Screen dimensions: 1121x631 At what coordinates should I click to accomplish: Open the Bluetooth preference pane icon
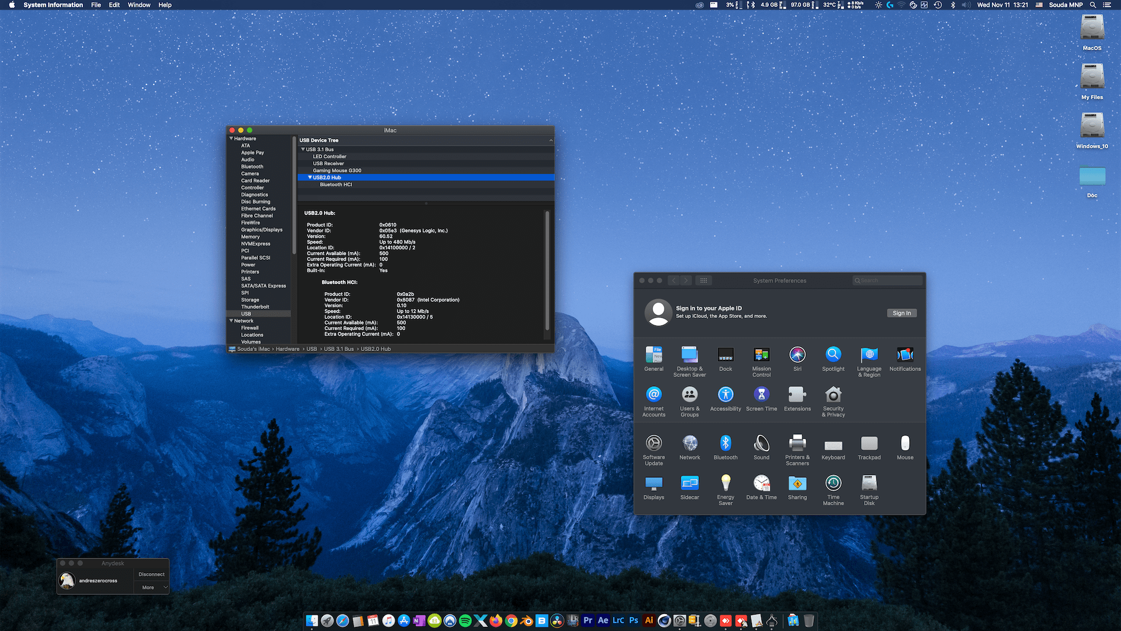coord(725,443)
